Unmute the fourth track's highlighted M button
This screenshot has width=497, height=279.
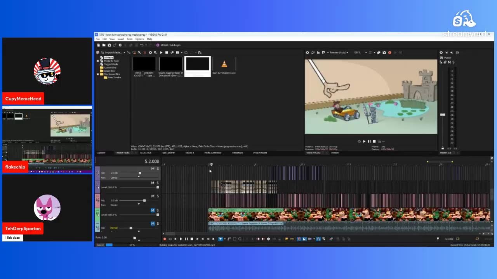(x=153, y=210)
